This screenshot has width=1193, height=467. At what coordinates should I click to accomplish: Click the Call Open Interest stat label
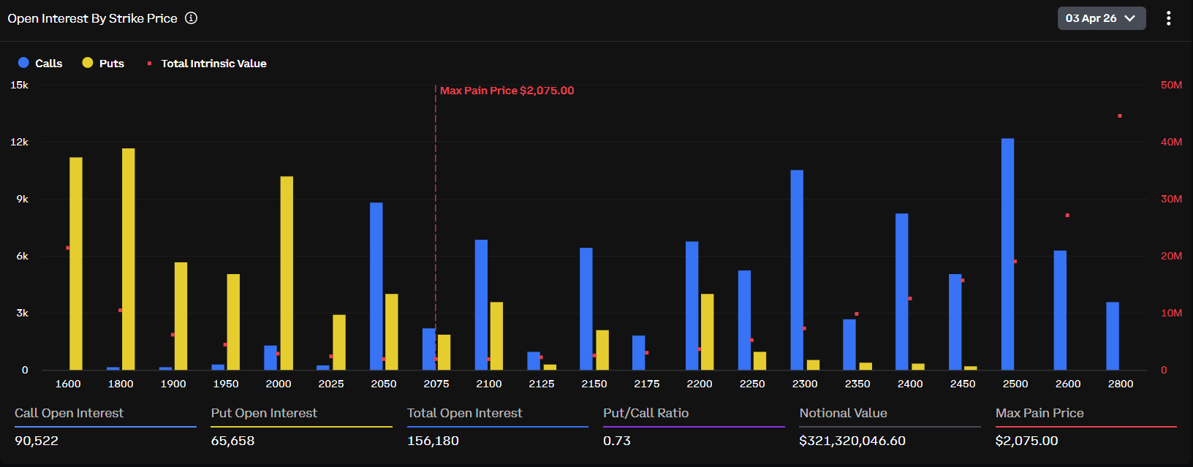point(69,413)
